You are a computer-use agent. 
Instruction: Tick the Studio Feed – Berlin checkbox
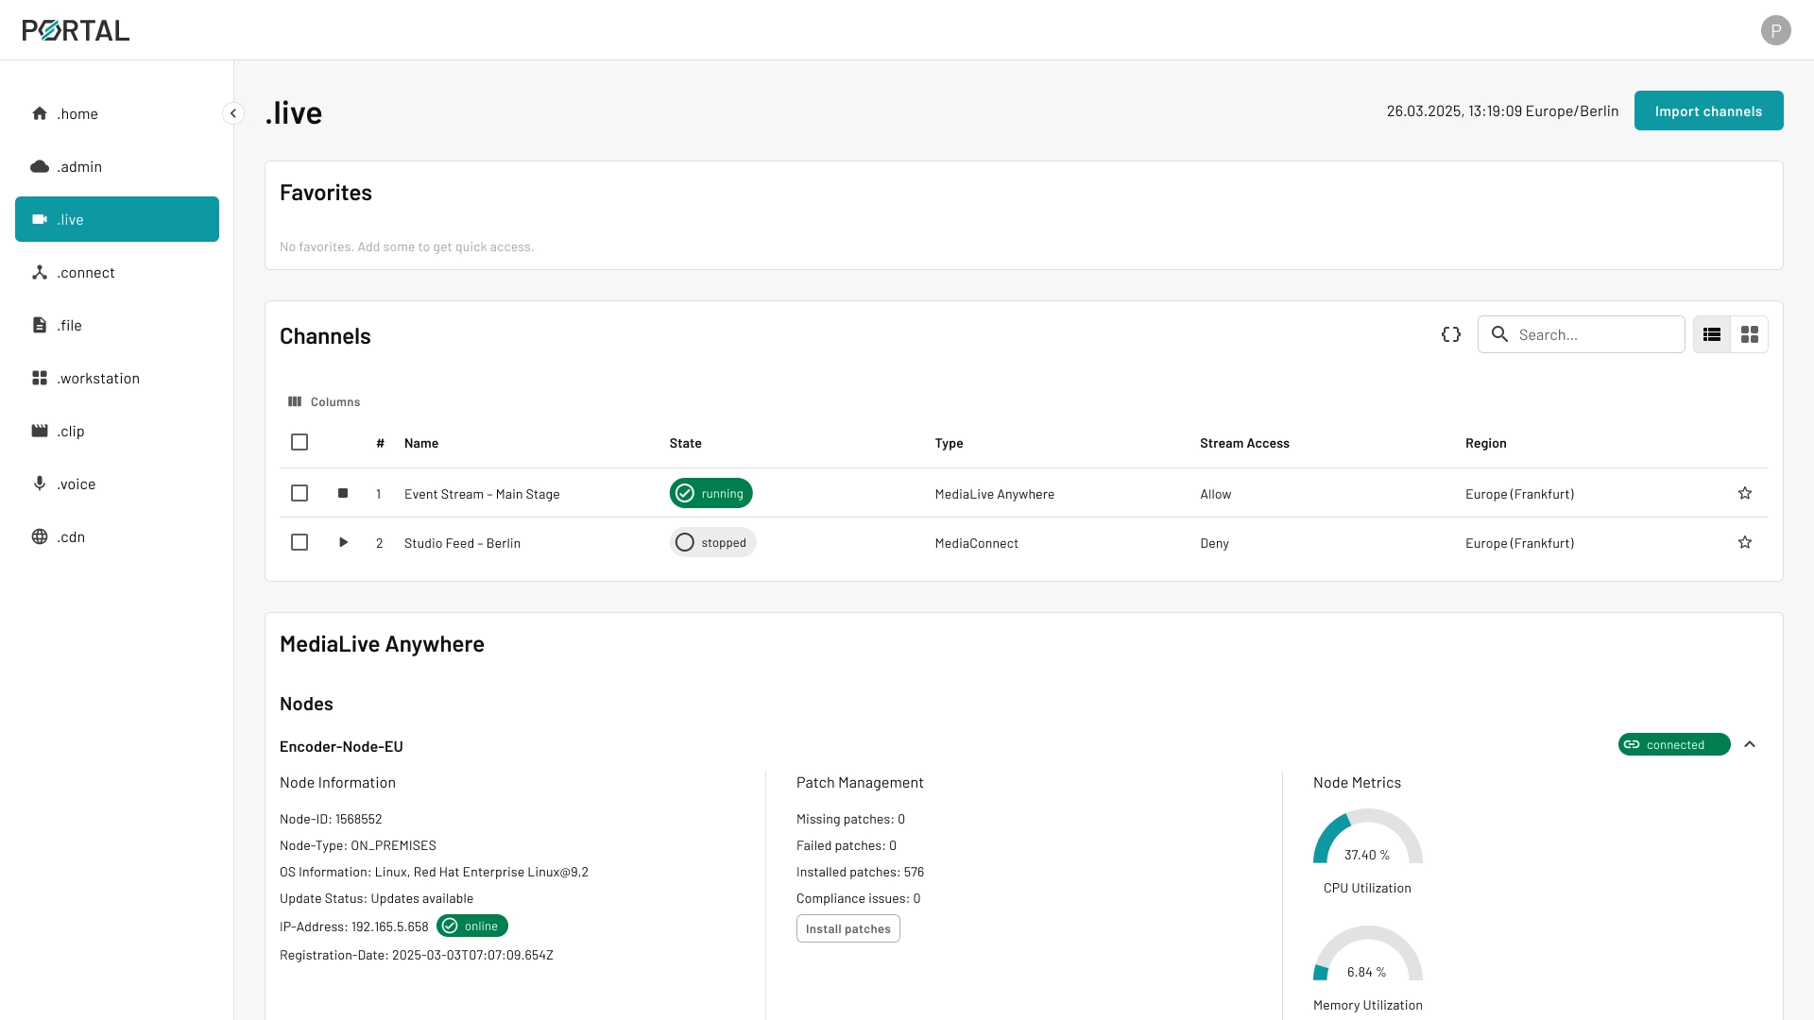click(x=299, y=542)
